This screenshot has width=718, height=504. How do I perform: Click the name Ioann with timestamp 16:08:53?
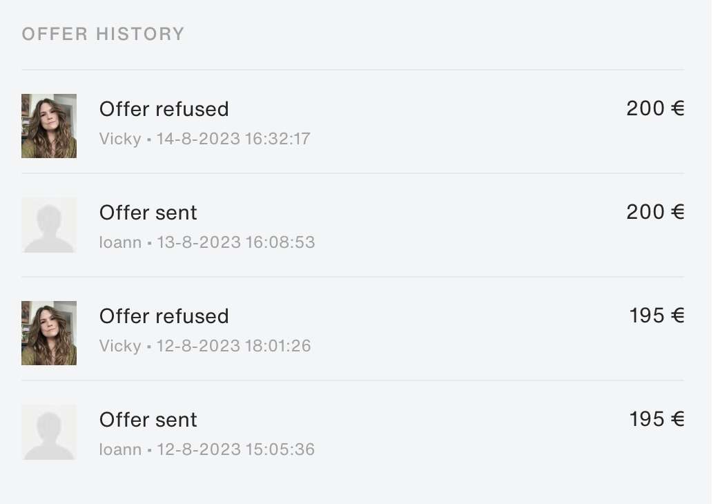120,242
